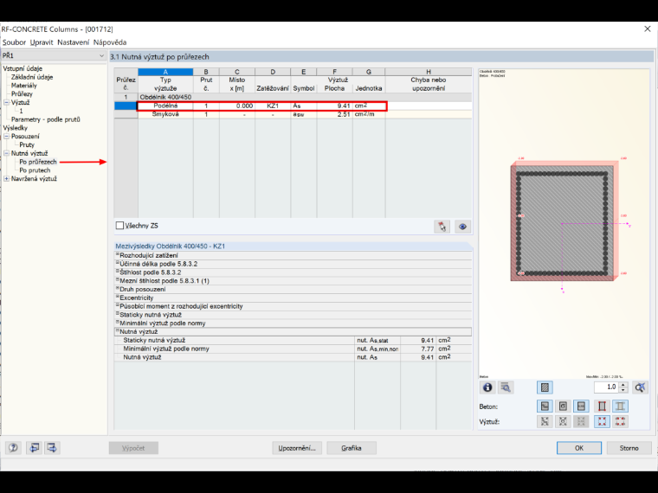Open help via the question mark icon

click(14, 448)
